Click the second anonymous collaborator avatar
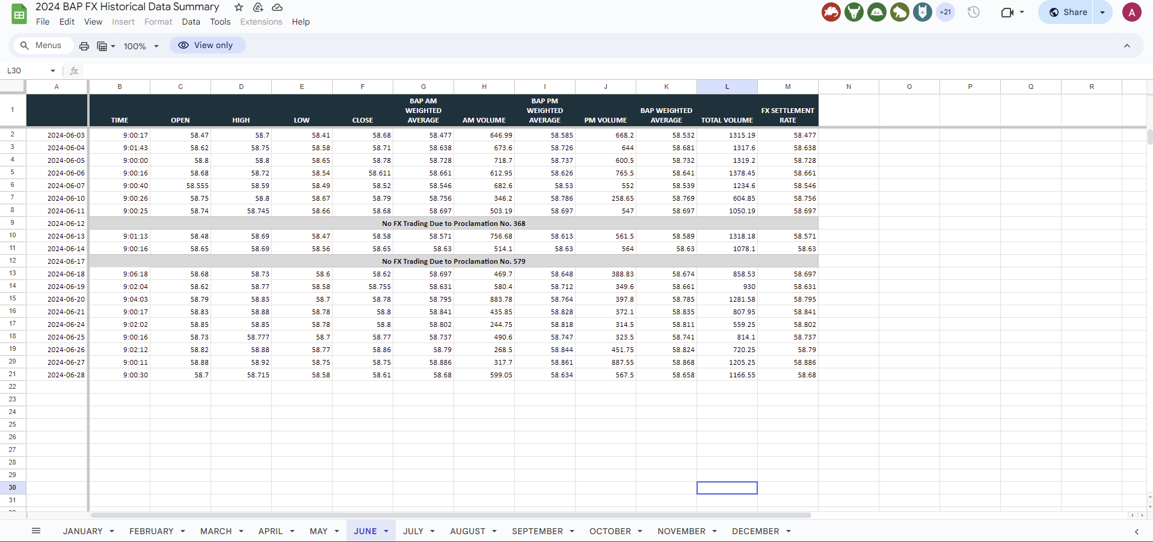The image size is (1153, 542). point(854,12)
